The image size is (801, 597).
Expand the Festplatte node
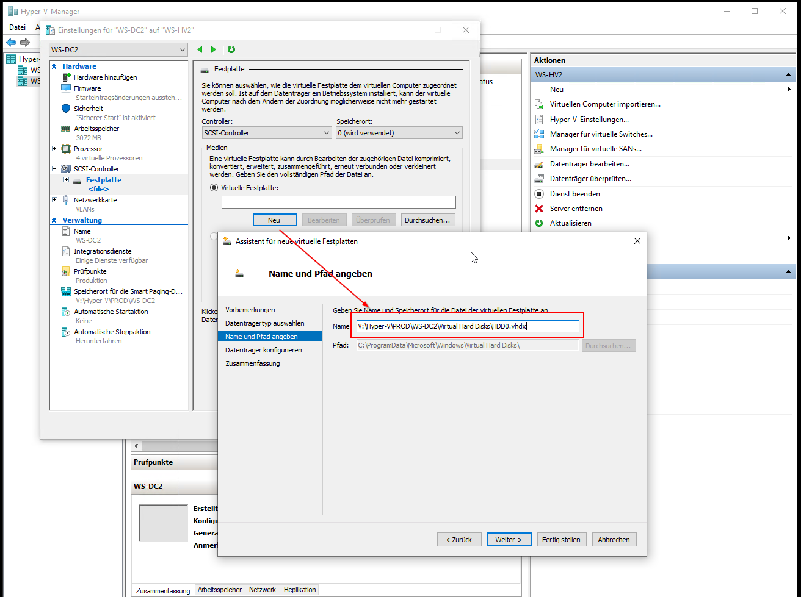pos(66,180)
